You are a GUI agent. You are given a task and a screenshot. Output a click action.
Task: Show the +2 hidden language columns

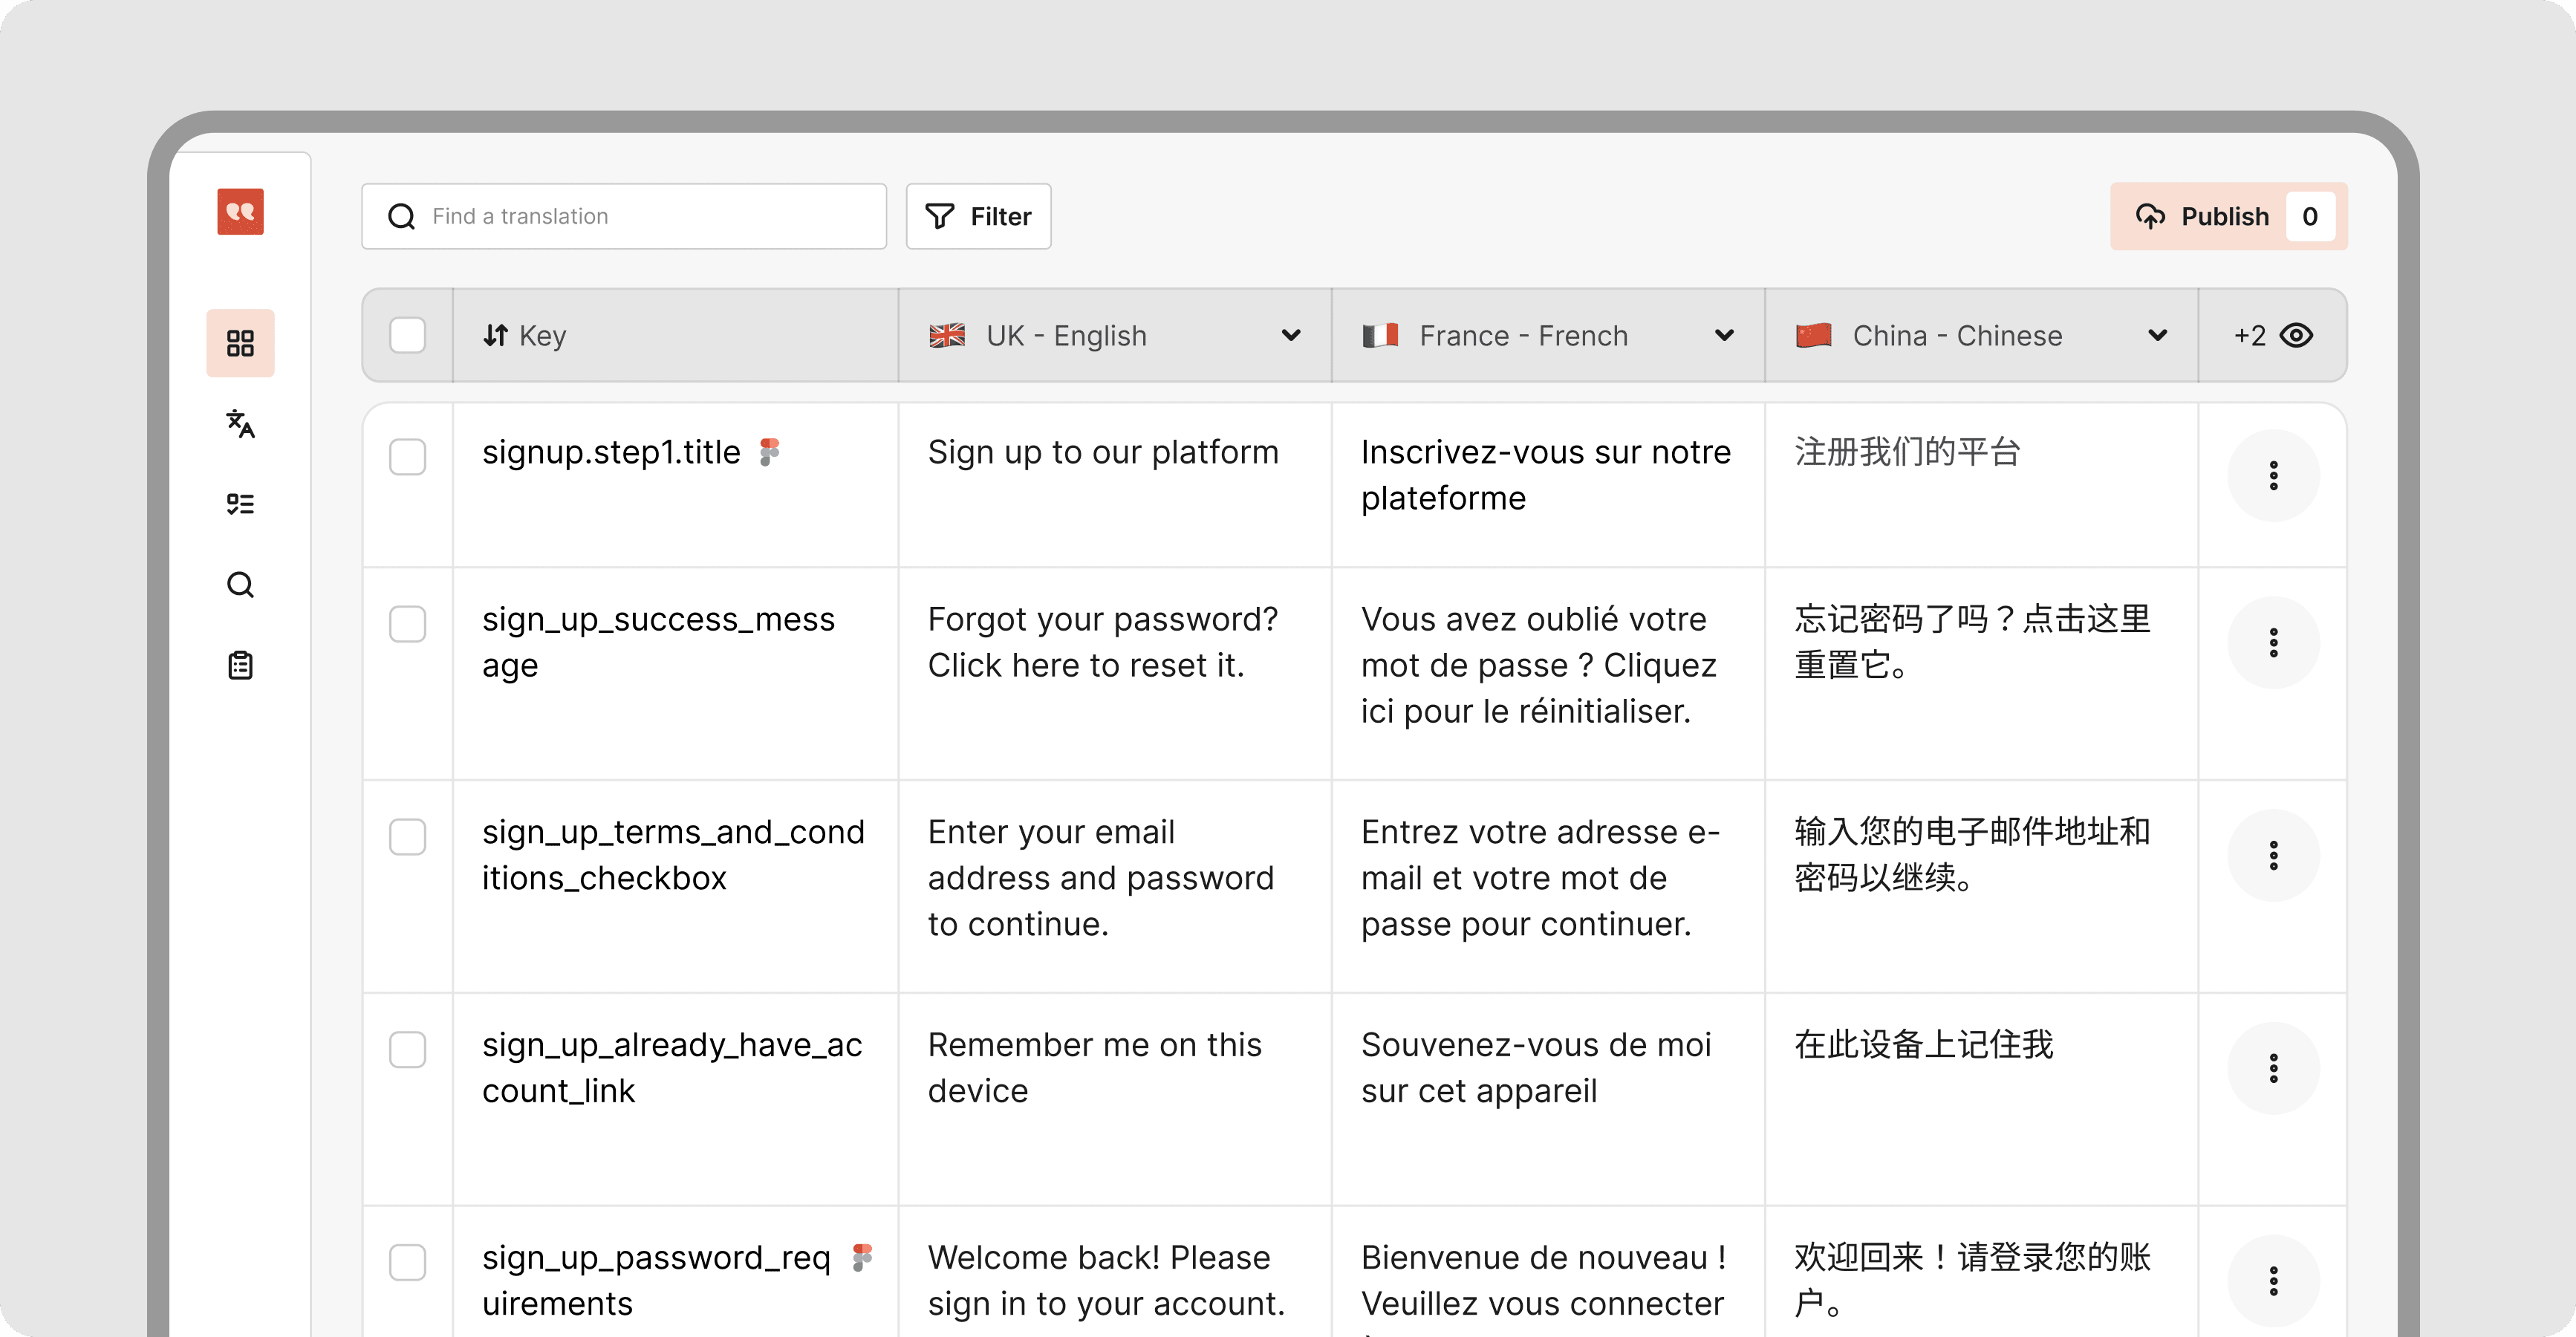2273,336
